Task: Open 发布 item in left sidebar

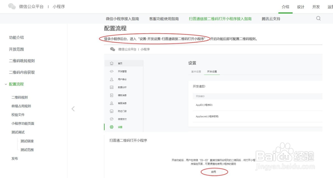Action: pyautogui.click(x=15, y=158)
